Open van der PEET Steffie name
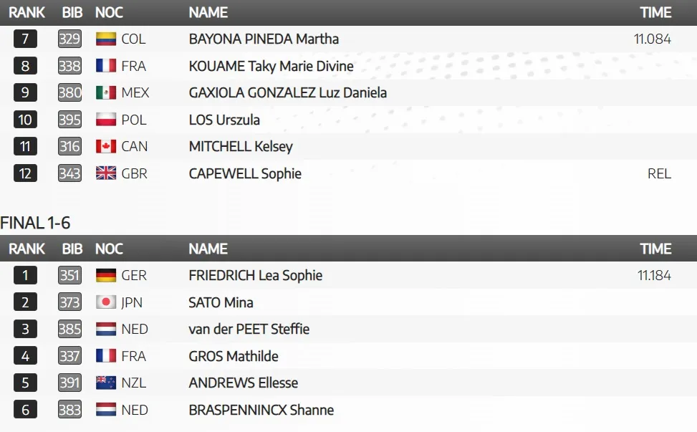The width and height of the screenshot is (697, 432). [249, 330]
